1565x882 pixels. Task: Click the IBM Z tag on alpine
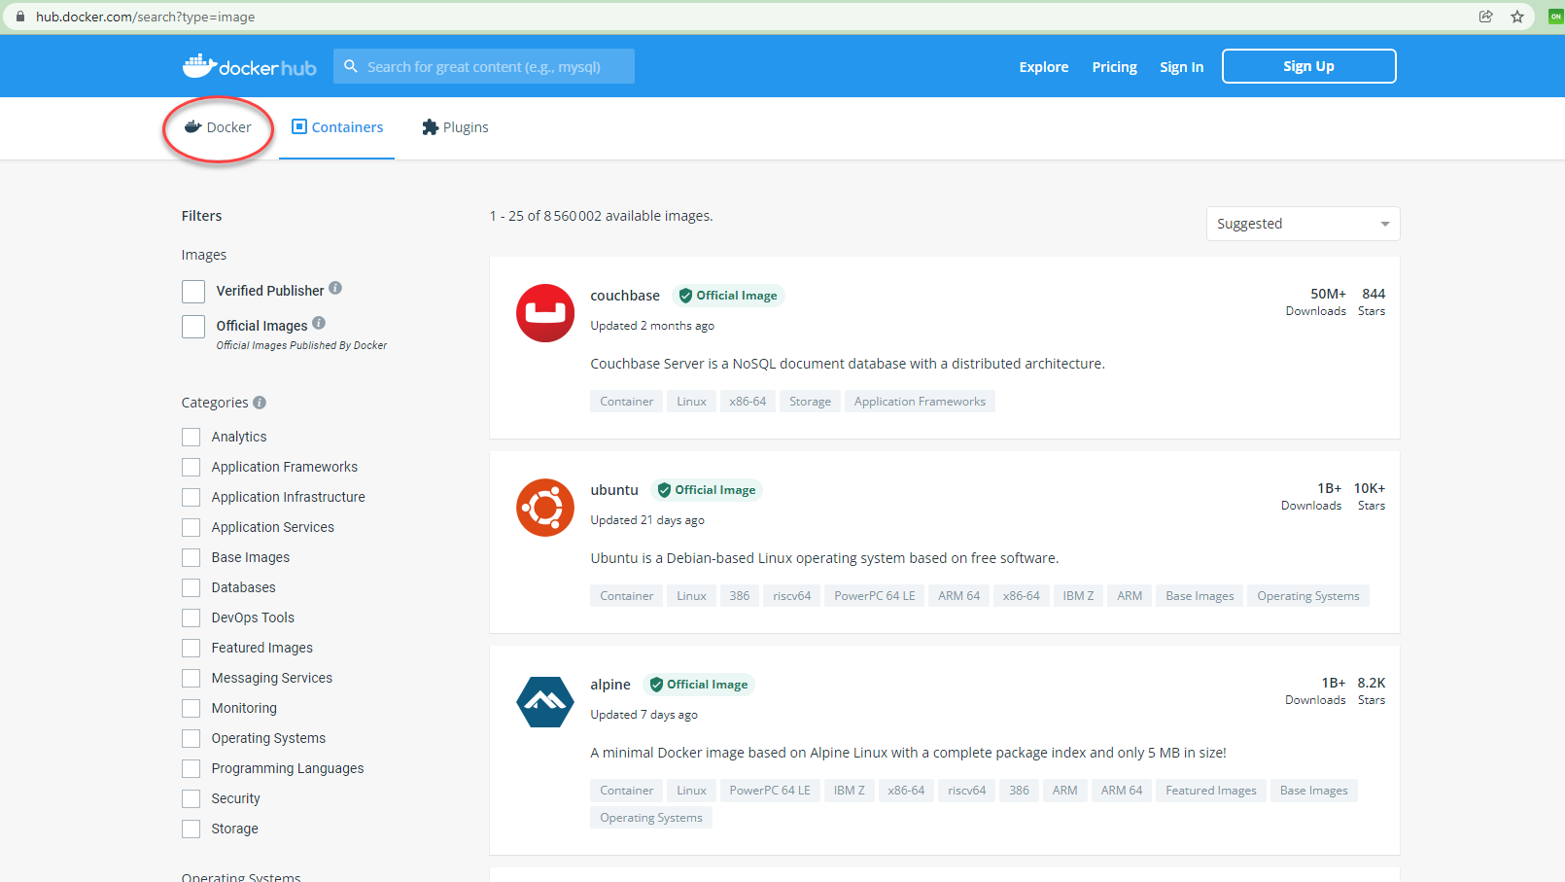(x=849, y=791)
